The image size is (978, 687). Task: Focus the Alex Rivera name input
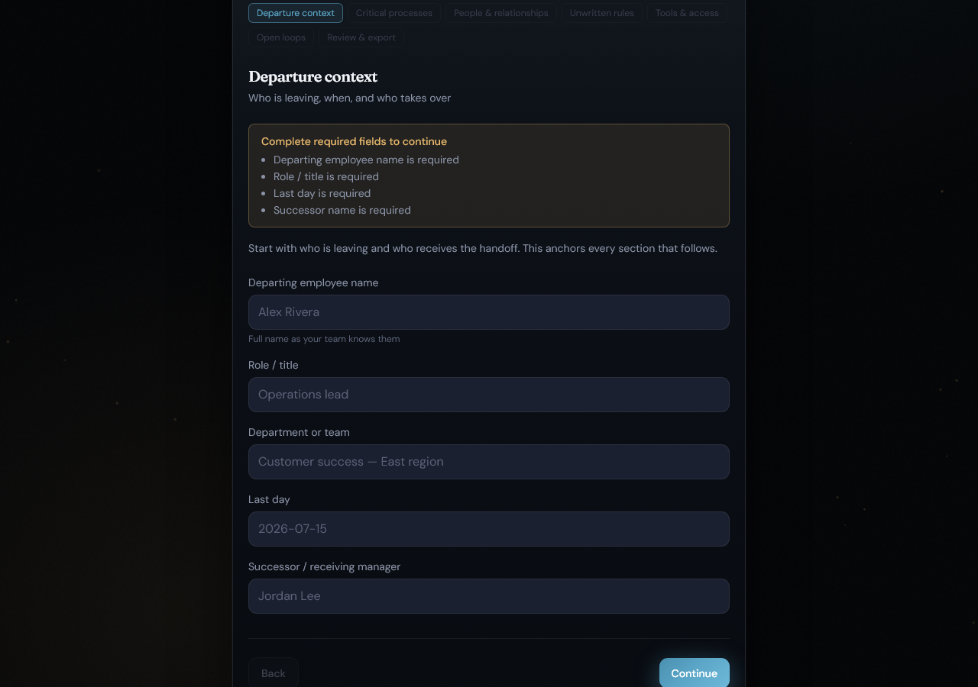[489, 312]
